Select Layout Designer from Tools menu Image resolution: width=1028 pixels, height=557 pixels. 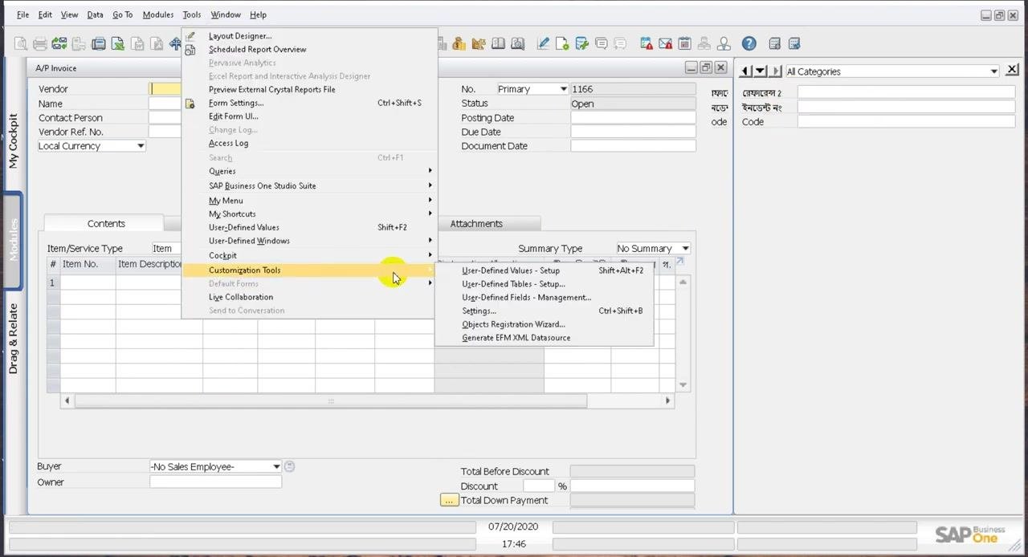(240, 36)
